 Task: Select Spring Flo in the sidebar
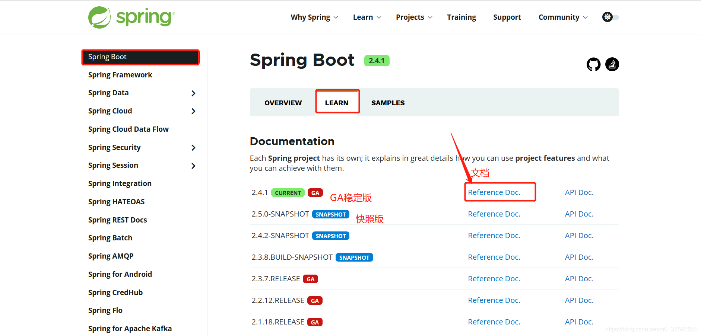(105, 310)
